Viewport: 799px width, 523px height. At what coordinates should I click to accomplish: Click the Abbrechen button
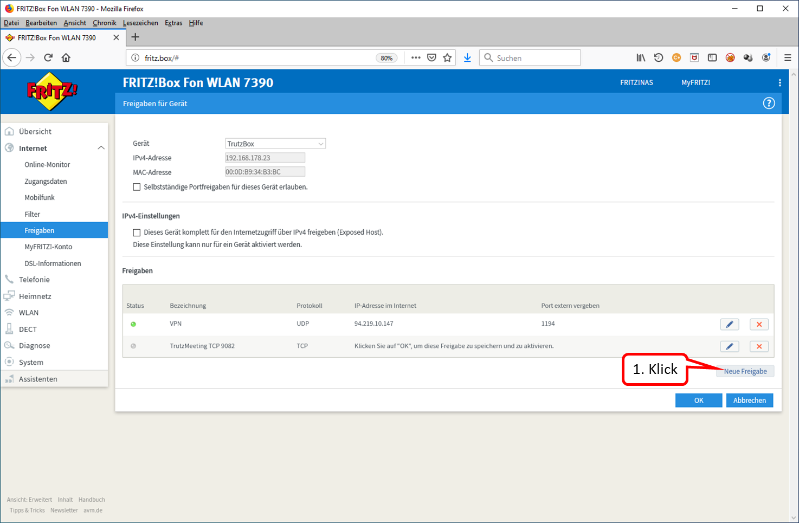tap(750, 401)
